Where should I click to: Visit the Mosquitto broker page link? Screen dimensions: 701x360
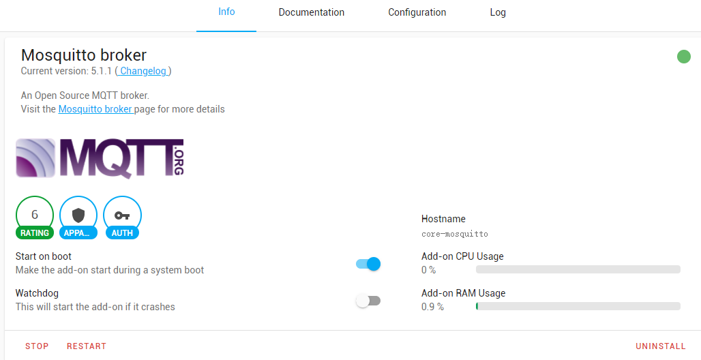pos(95,109)
